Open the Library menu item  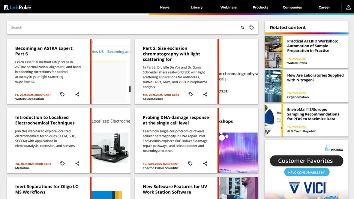coord(196,7)
